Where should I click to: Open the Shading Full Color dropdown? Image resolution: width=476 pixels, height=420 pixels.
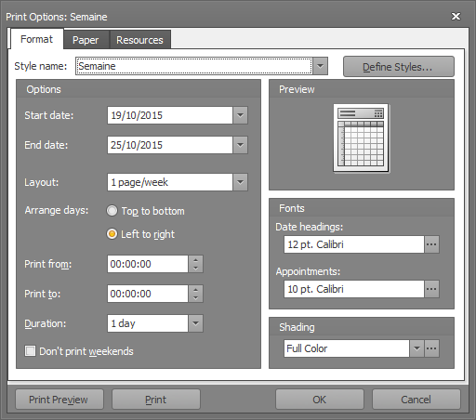tap(416, 348)
